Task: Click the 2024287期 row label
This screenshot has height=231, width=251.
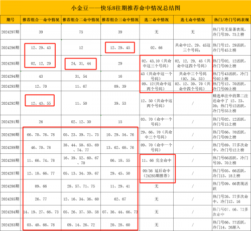Action: [x=11, y=173]
